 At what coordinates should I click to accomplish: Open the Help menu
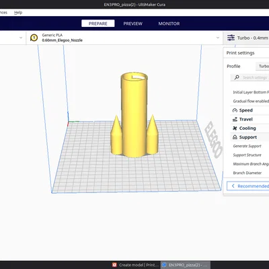coord(18,13)
